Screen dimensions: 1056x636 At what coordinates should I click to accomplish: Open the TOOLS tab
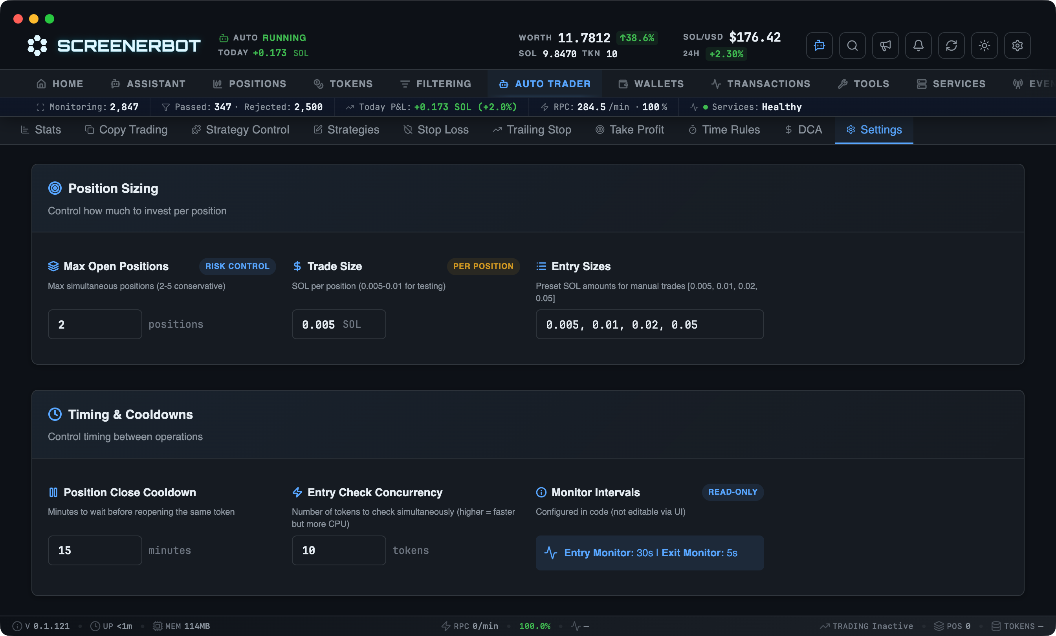pyautogui.click(x=863, y=84)
